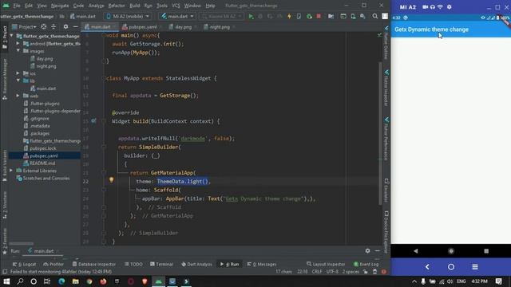Open Project panel gear settings

pyautogui.click(x=65, y=26)
